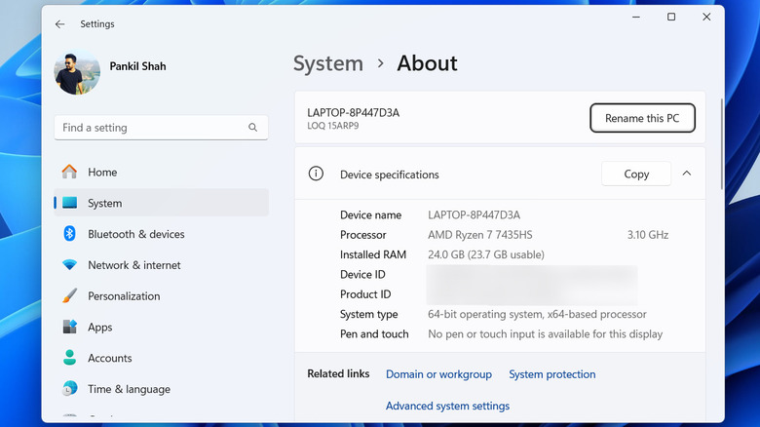Open Advanced system settings link

(x=447, y=406)
